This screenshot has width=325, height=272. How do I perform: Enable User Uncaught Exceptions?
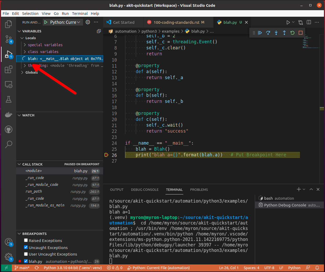click(x=26, y=254)
